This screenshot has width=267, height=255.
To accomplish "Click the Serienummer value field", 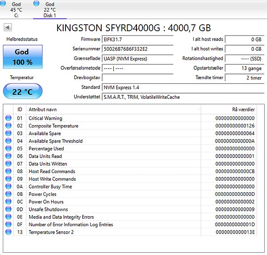I will pos(137,49).
